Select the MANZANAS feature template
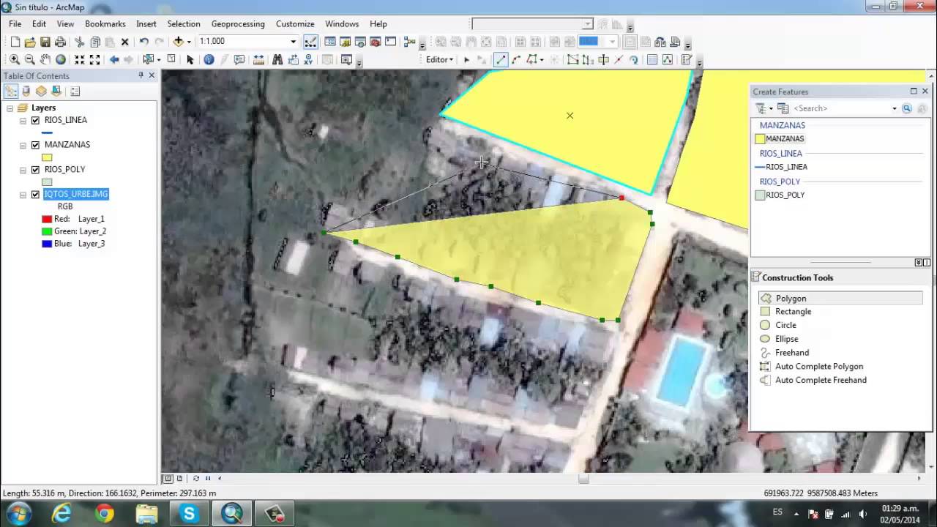Screen dimensions: 937x527 tap(780, 139)
